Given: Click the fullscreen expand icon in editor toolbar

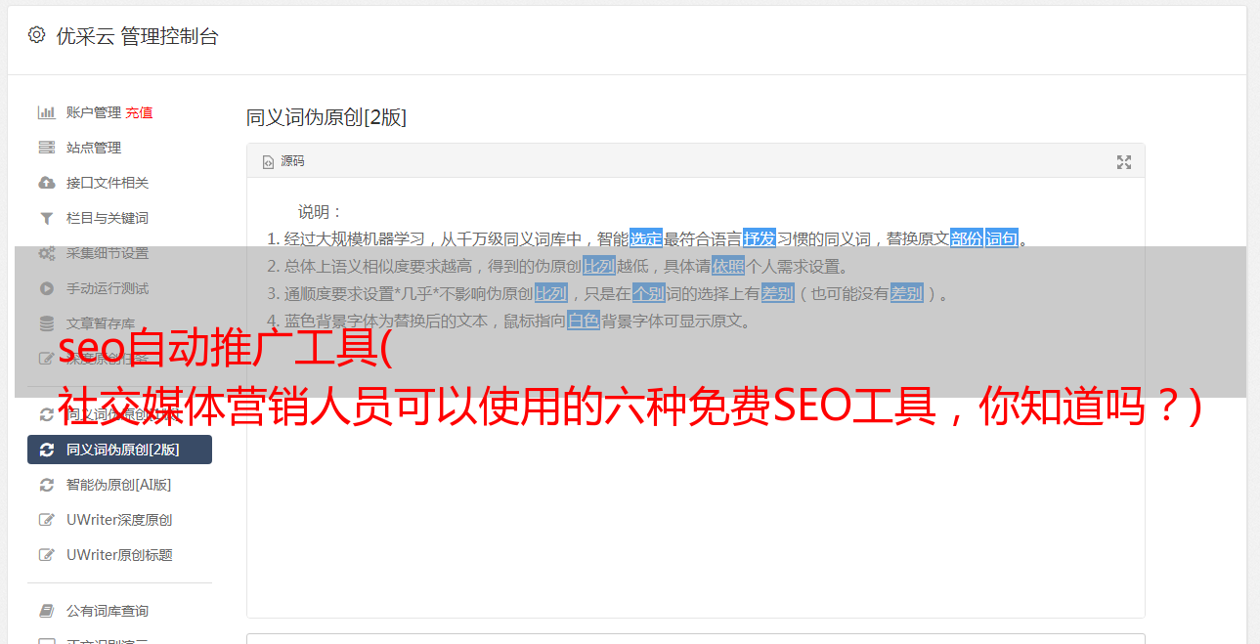Looking at the screenshot, I should point(1124,162).
